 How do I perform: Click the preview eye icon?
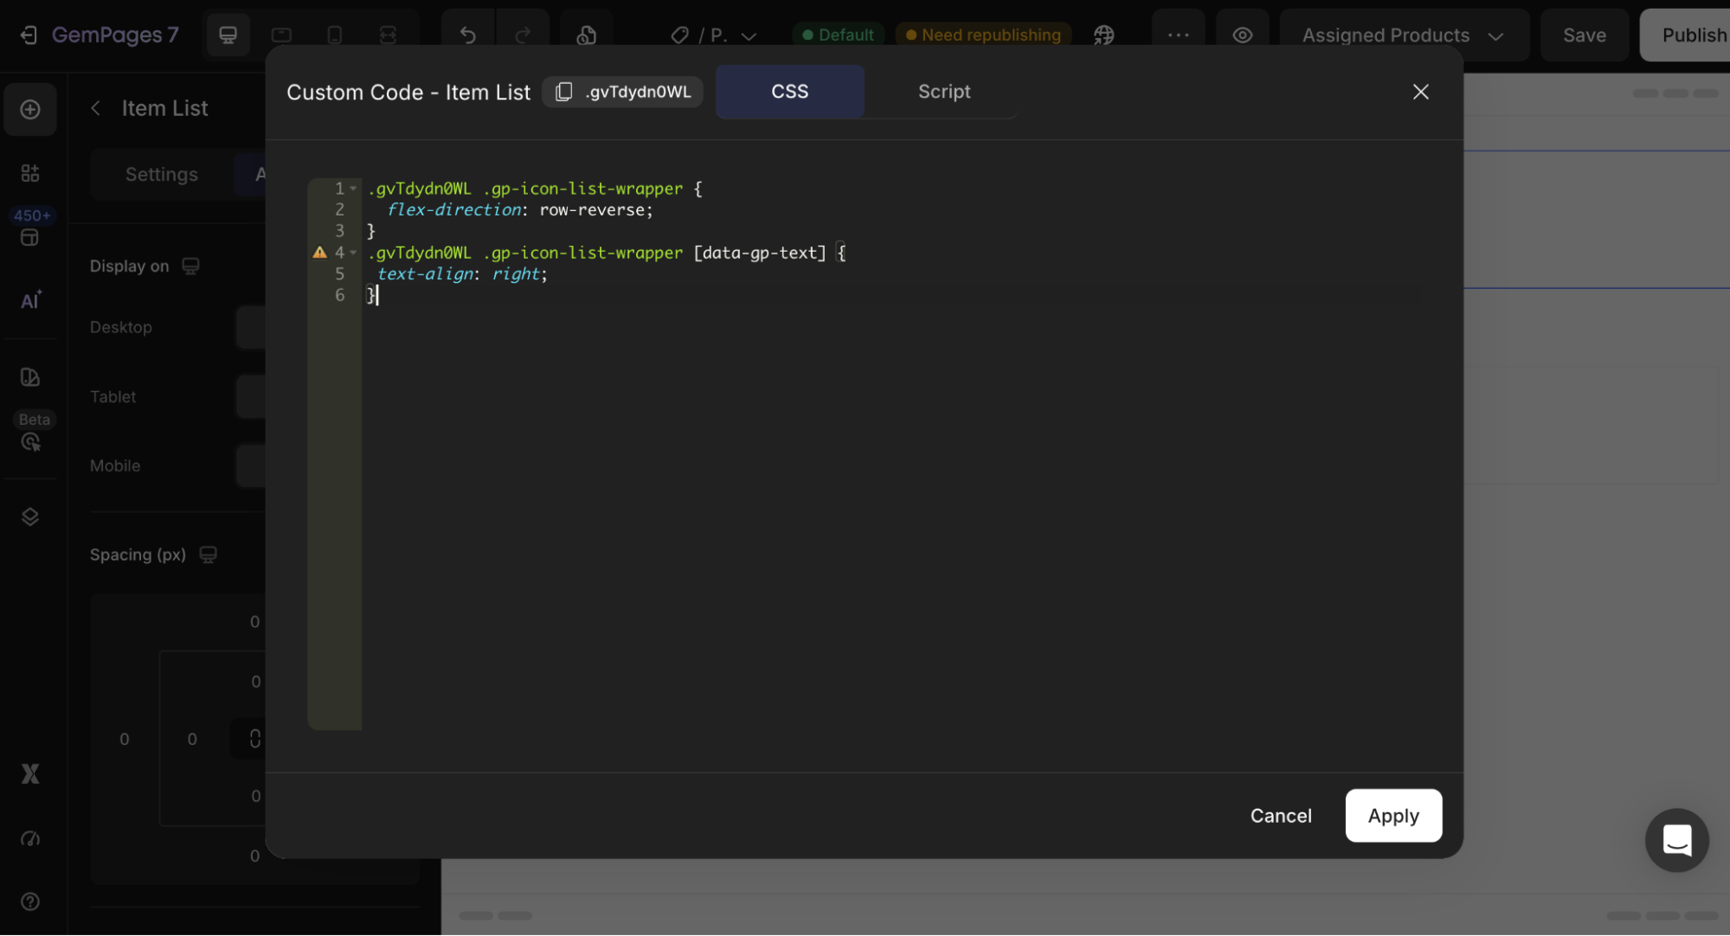point(1242,35)
